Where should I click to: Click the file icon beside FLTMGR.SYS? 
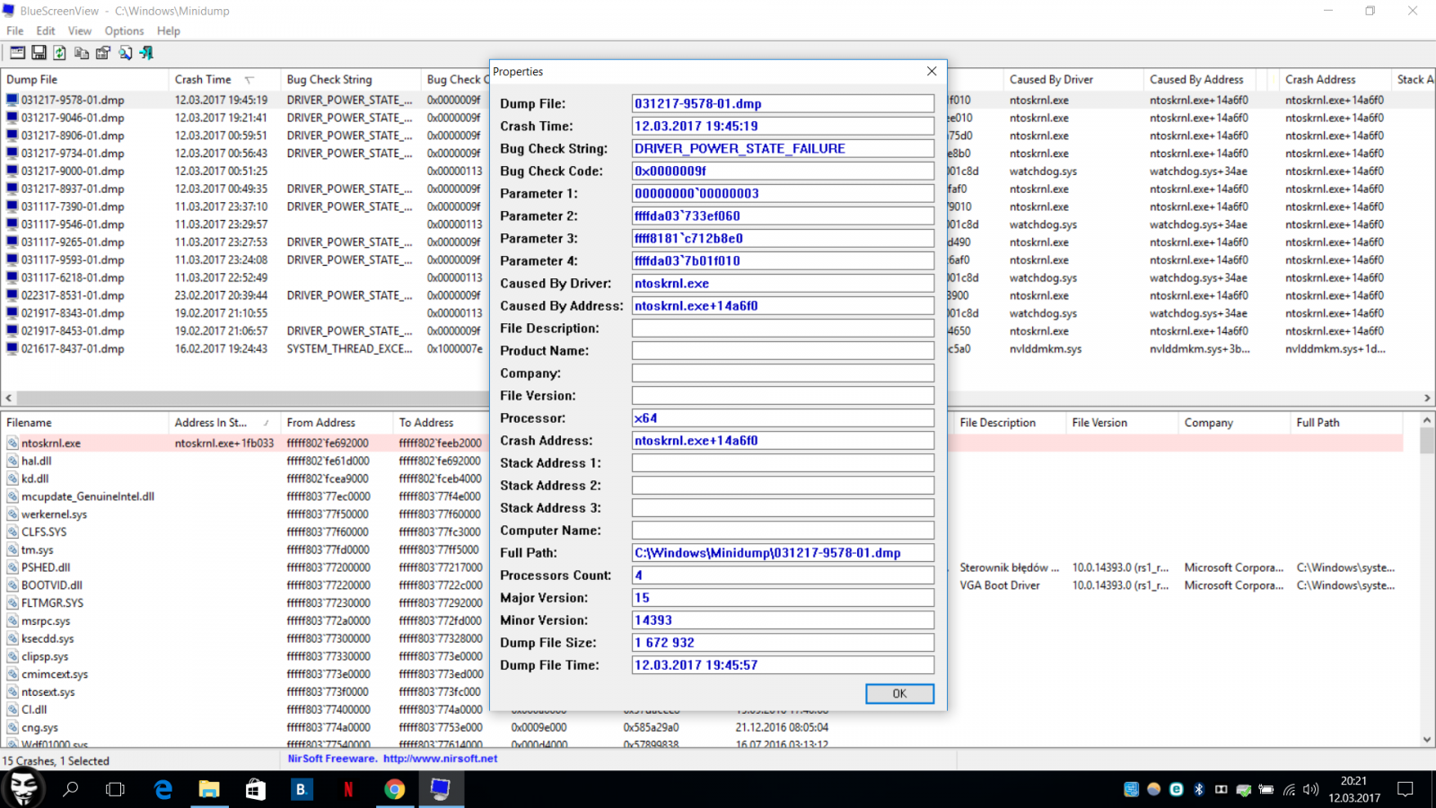[13, 602]
